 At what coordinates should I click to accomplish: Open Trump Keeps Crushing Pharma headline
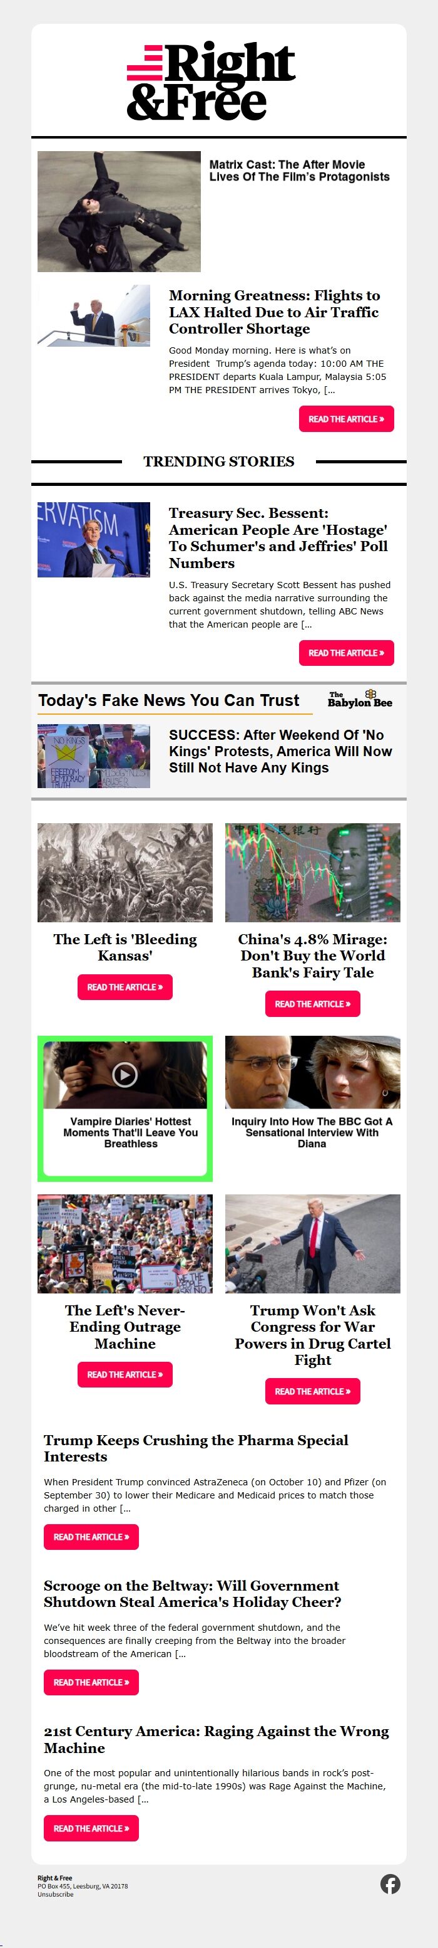(196, 1448)
